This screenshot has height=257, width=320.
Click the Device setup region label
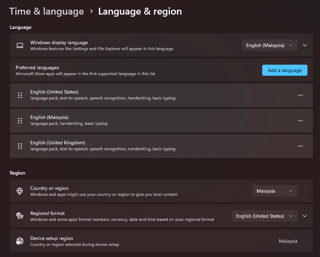52,238
